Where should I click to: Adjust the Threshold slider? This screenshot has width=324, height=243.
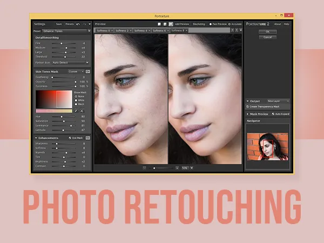coord(64,57)
